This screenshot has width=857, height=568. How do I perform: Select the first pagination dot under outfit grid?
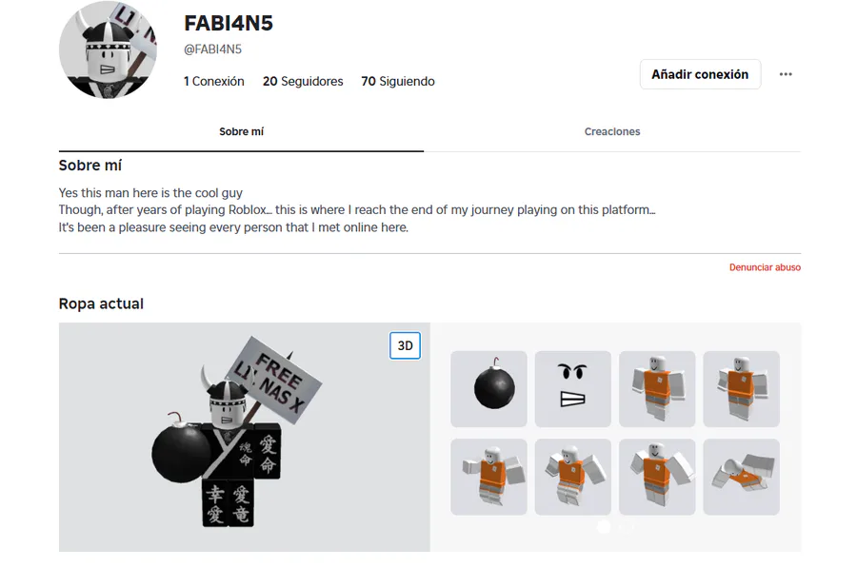(604, 526)
